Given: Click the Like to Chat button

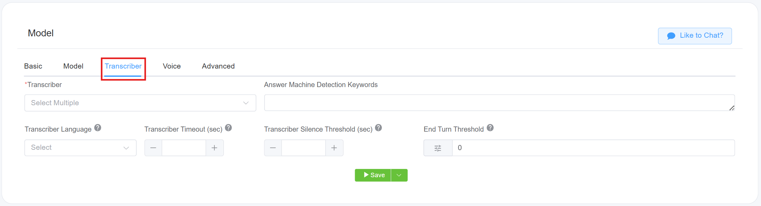Looking at the screenshot, I should click(x=695, y=36).
